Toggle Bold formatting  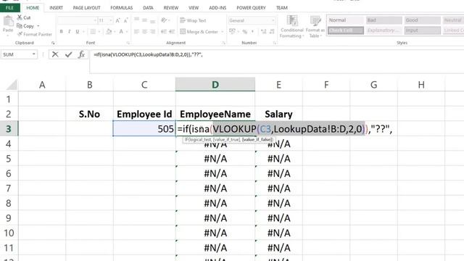(61, 31)
